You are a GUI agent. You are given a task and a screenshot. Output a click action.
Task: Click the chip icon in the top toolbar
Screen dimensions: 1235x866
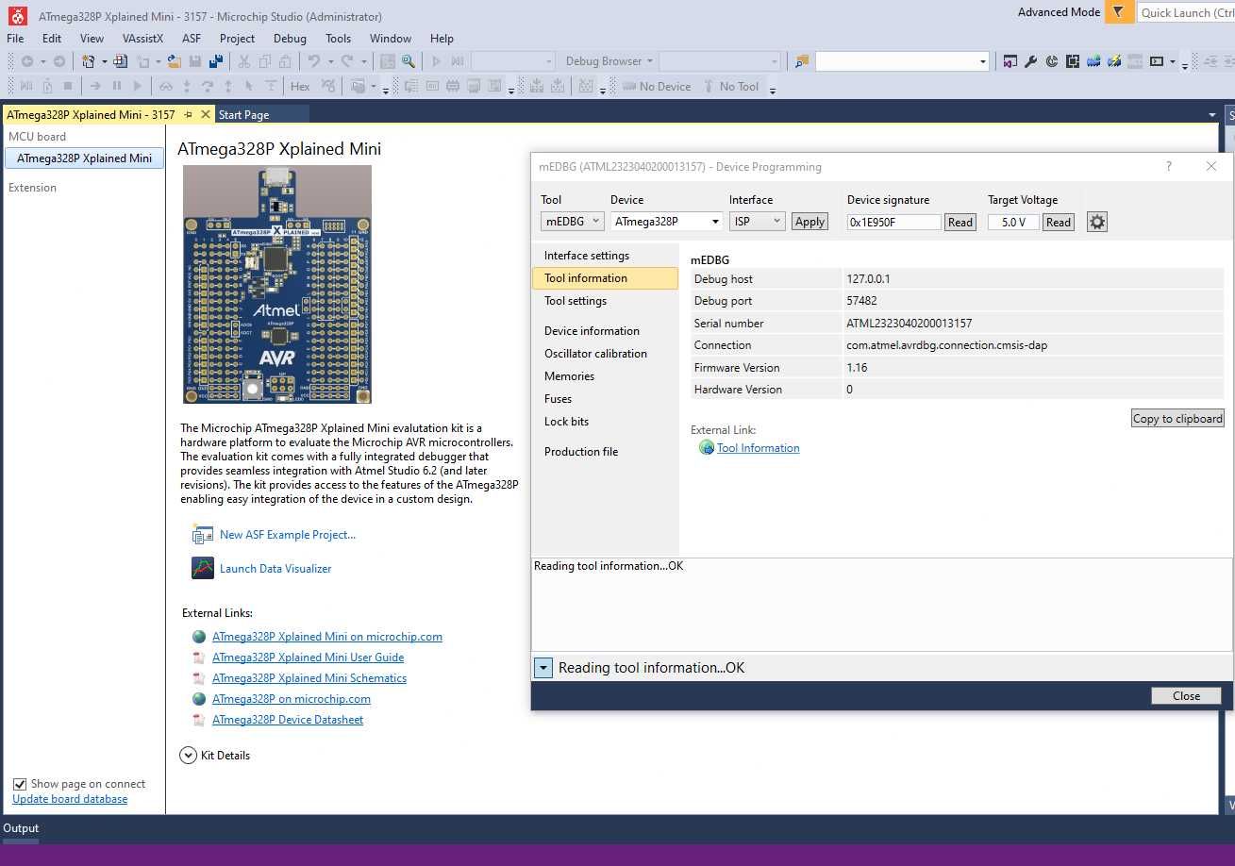(1073, 61)
